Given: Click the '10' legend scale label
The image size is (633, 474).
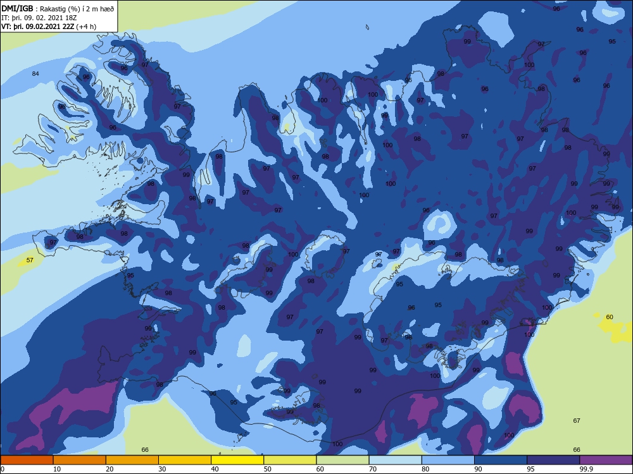Looking at the screenshot, I should pyautogui.click(x=57, y=469).
